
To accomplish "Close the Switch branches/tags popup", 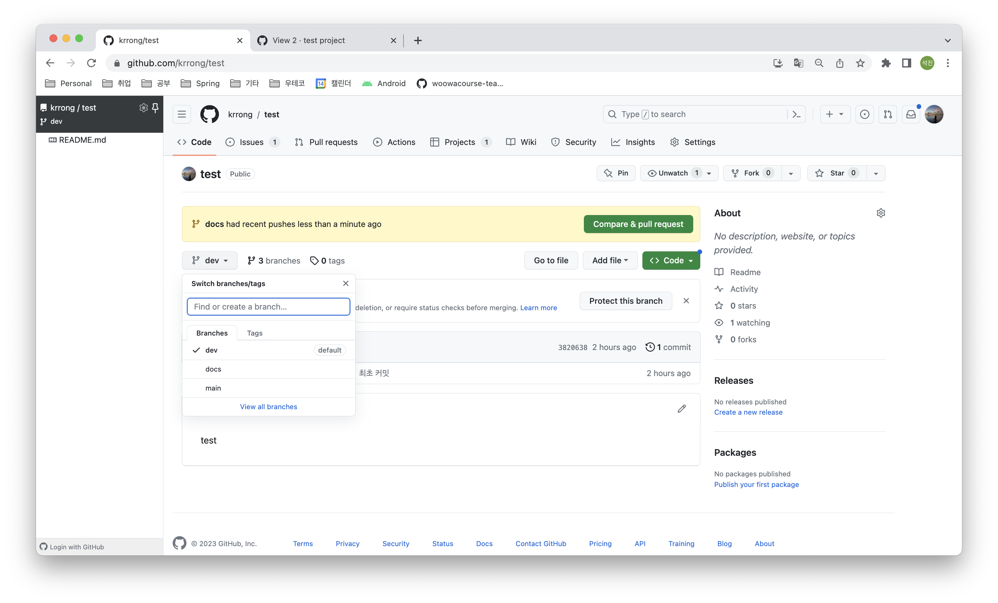I will pyautogui.click(x=346, y=283).
